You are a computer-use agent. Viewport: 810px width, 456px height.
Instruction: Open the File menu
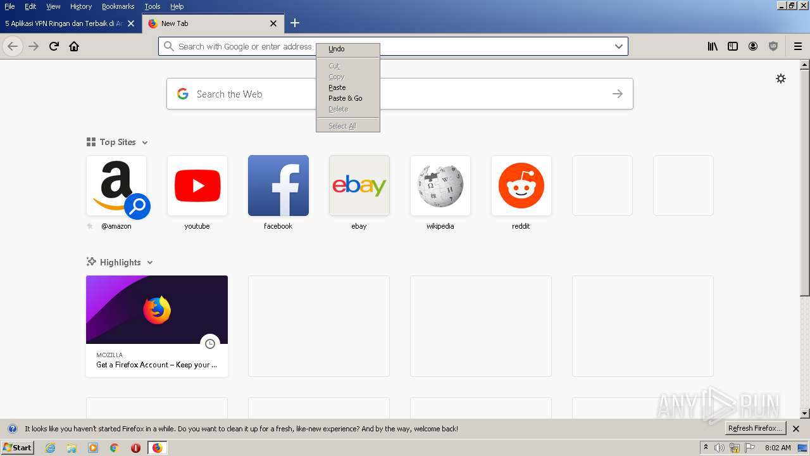coord(9,6)
